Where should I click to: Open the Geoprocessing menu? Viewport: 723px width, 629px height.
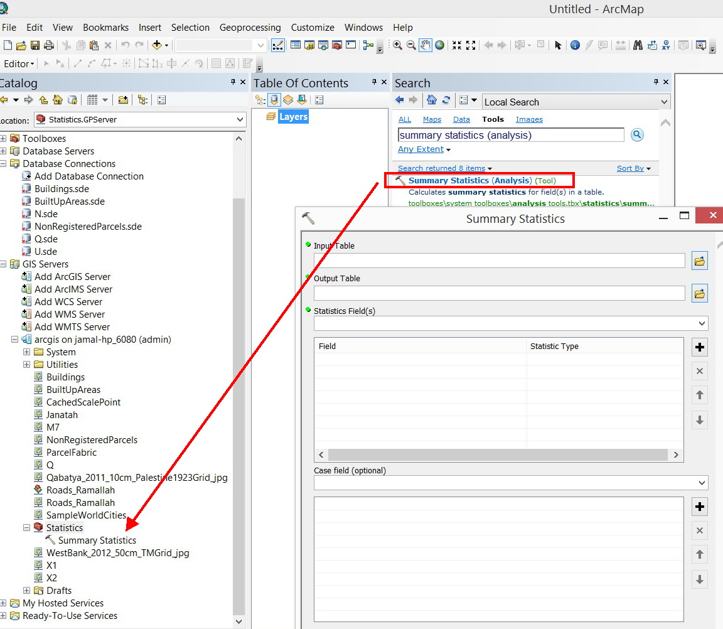coord(250,28)
